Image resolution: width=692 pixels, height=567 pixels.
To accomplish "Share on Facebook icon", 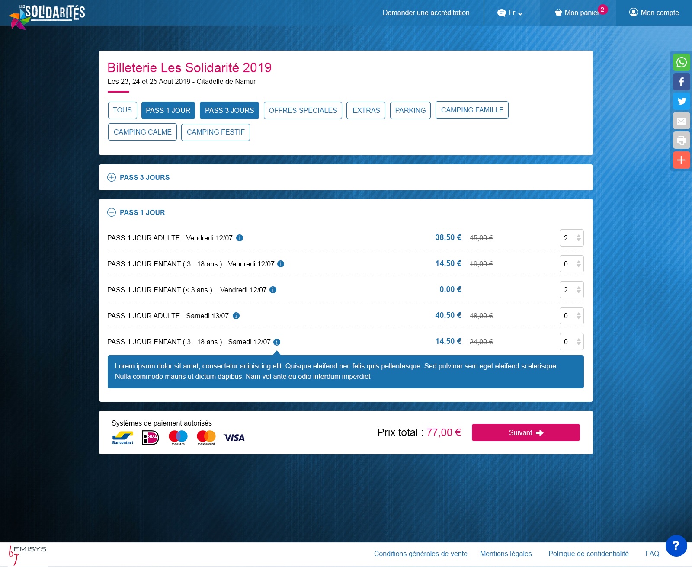I will tap(681, 82).
